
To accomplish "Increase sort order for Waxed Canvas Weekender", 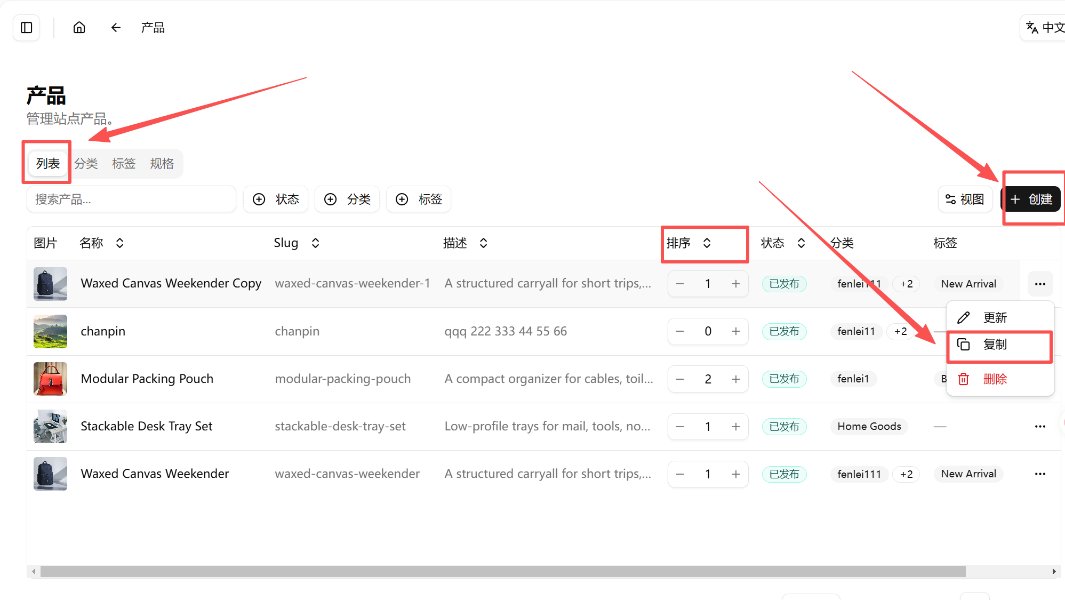I will (x=736, y=474).
